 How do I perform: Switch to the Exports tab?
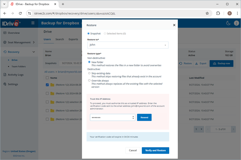coord(73,39)
